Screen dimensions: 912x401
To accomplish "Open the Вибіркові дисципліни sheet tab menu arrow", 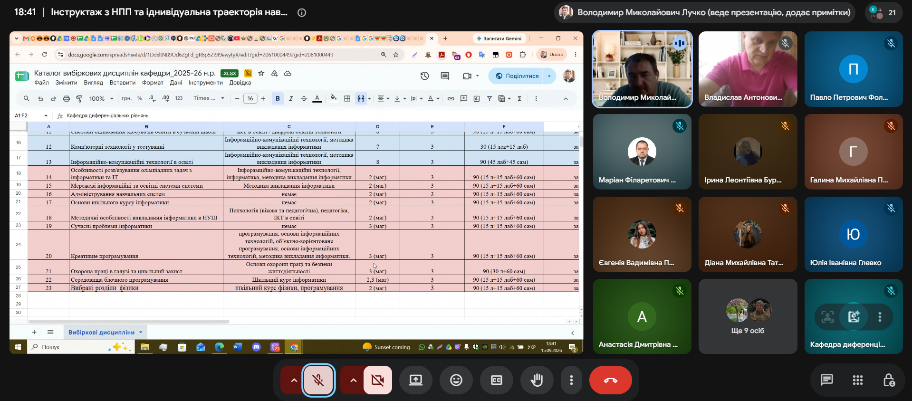I will tap(141, 333).
